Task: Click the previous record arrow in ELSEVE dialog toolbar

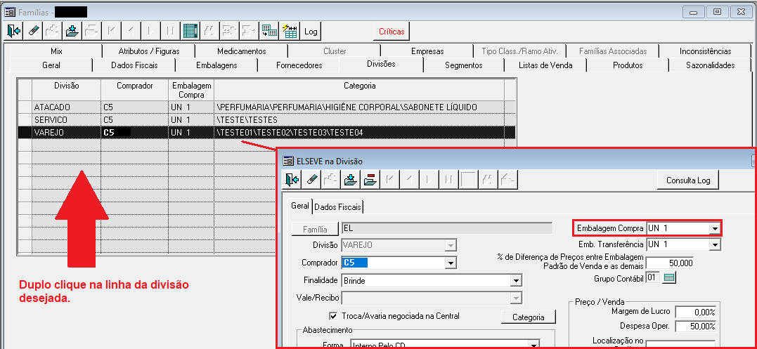Action: [x=409, y=180]
